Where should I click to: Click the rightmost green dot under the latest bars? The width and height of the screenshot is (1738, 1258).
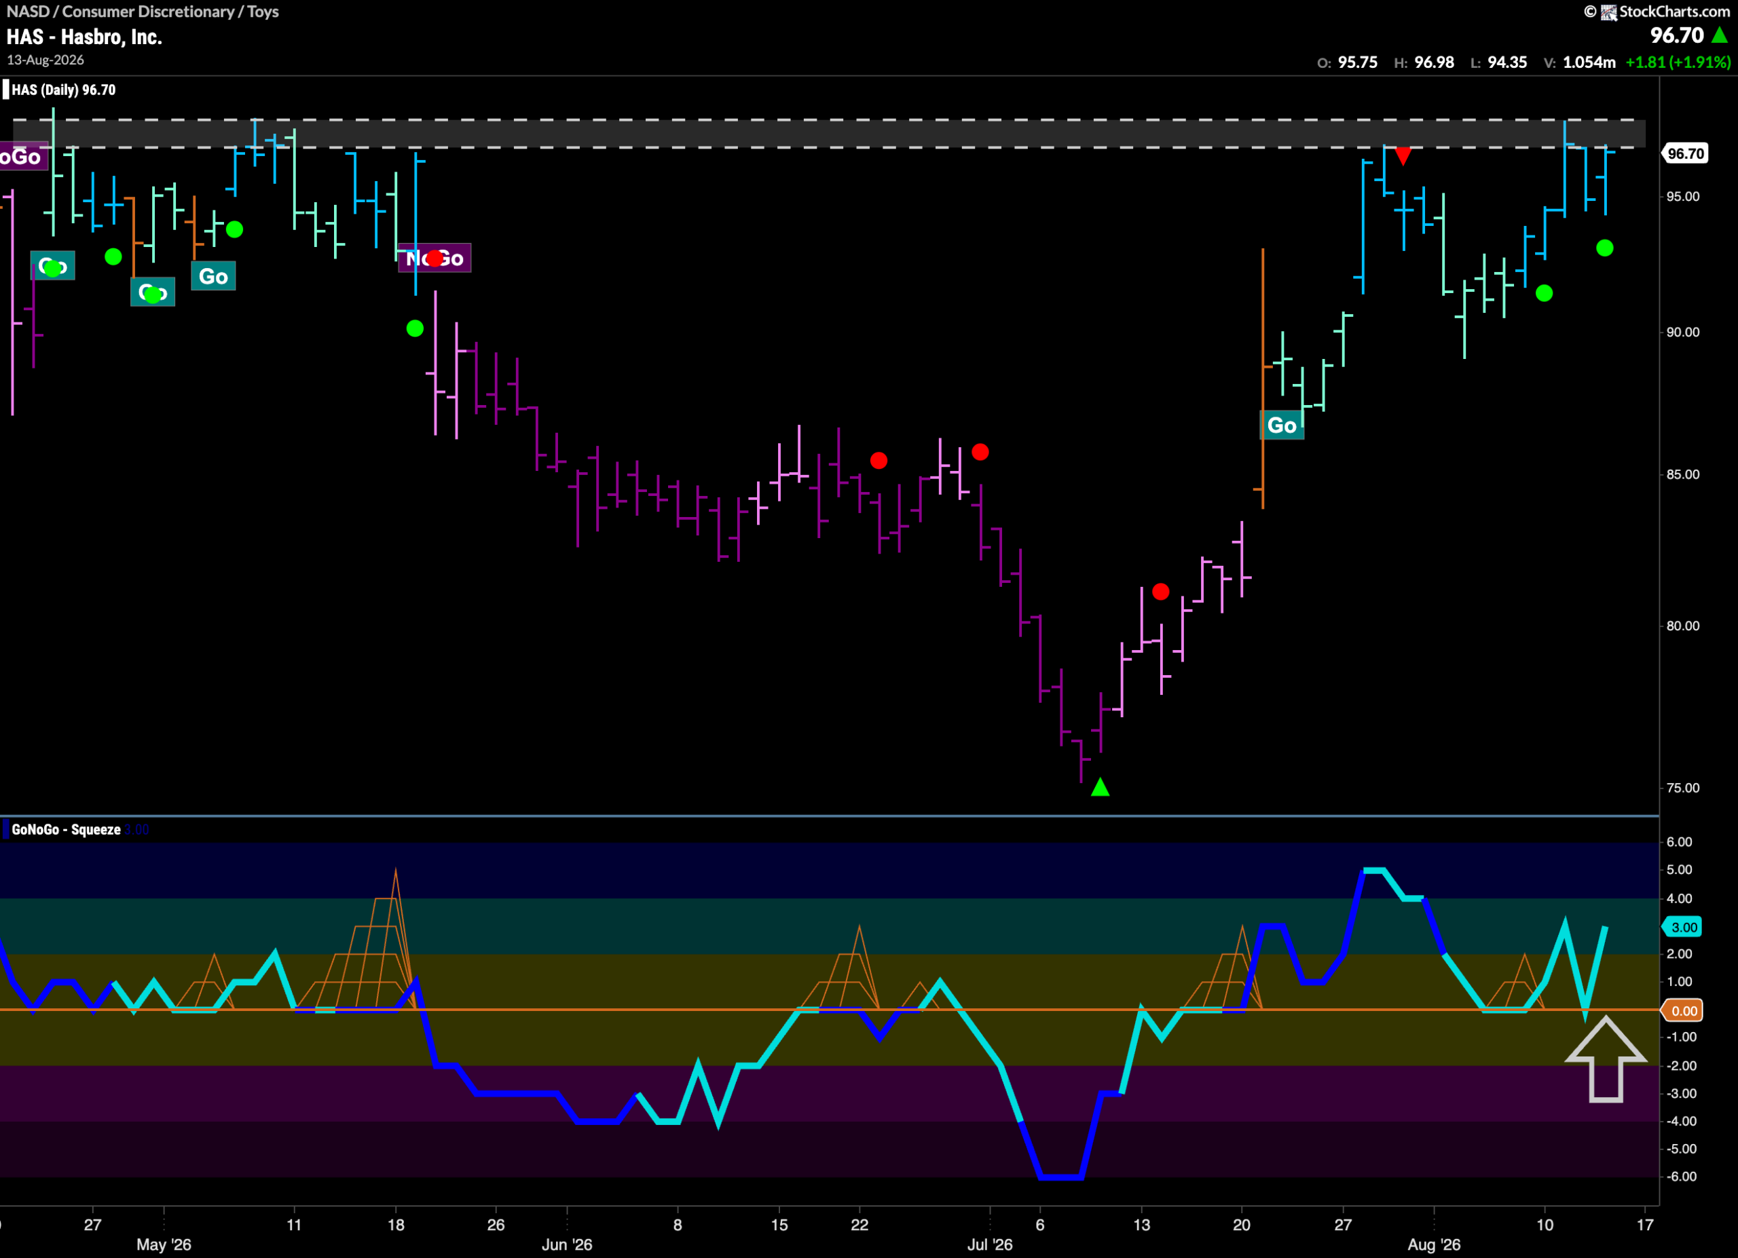pos(1605,248)
